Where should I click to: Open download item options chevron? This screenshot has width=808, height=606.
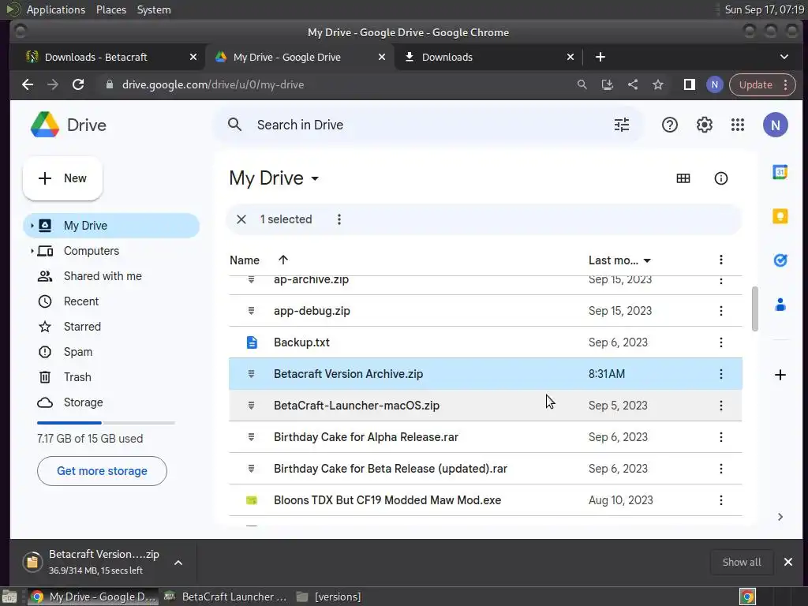[178, 563]
